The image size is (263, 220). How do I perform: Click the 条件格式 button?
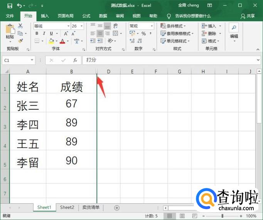click(x=176, y=26)
